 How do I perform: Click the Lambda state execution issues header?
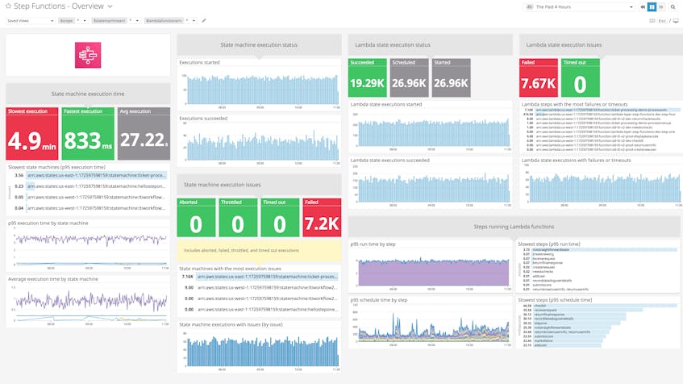point(601,45)
